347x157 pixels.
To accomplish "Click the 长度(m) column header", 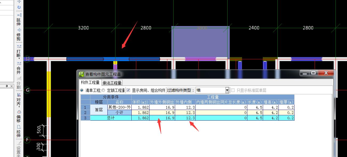I will pyautogui.click(x=255, y=102).
